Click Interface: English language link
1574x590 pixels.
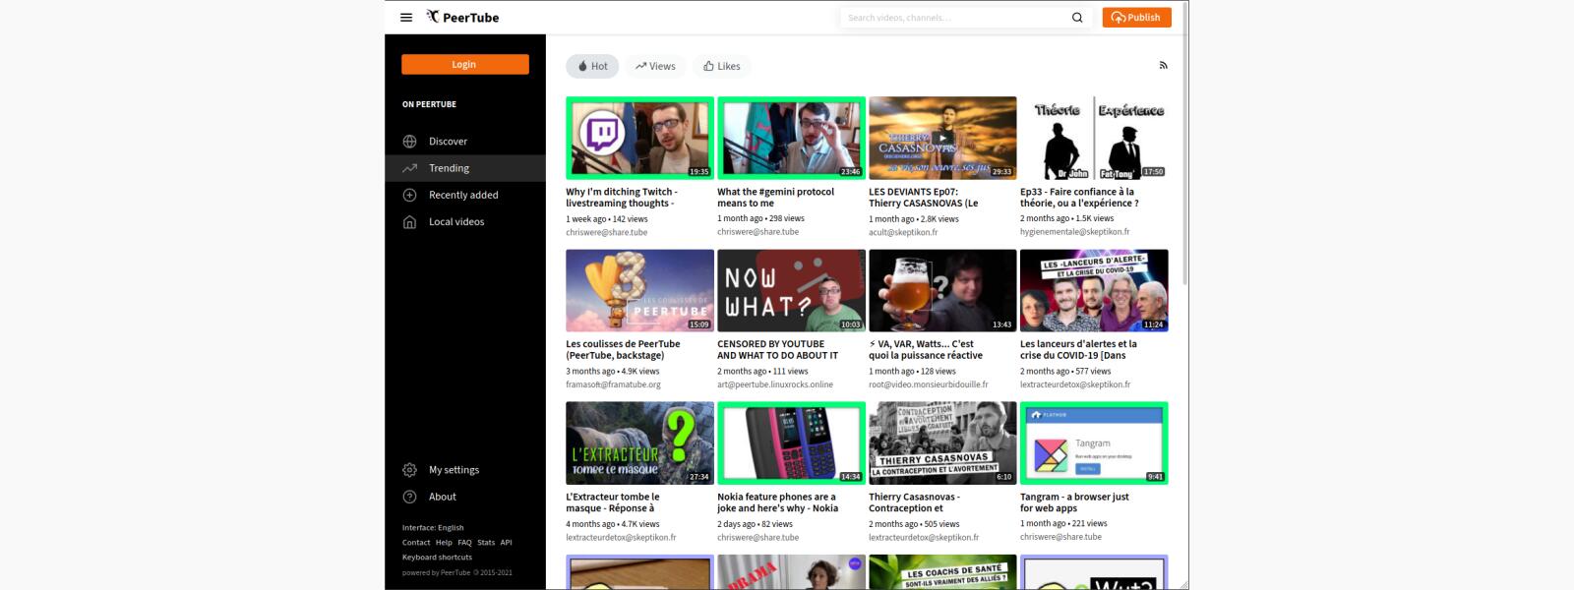tap(433, 528)
